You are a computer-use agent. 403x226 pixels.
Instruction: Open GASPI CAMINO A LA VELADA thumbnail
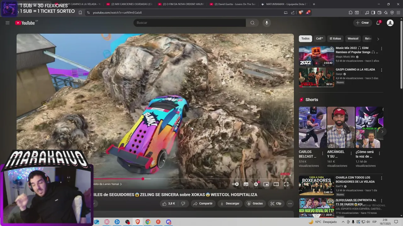(x=316, y=77)
